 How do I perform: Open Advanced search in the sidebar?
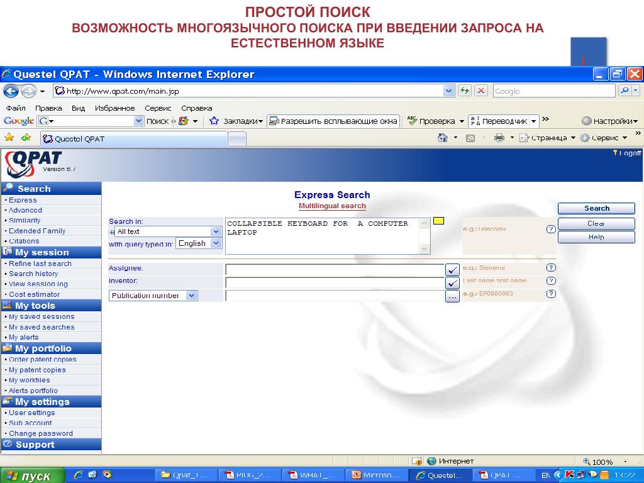tap(25, 210)
